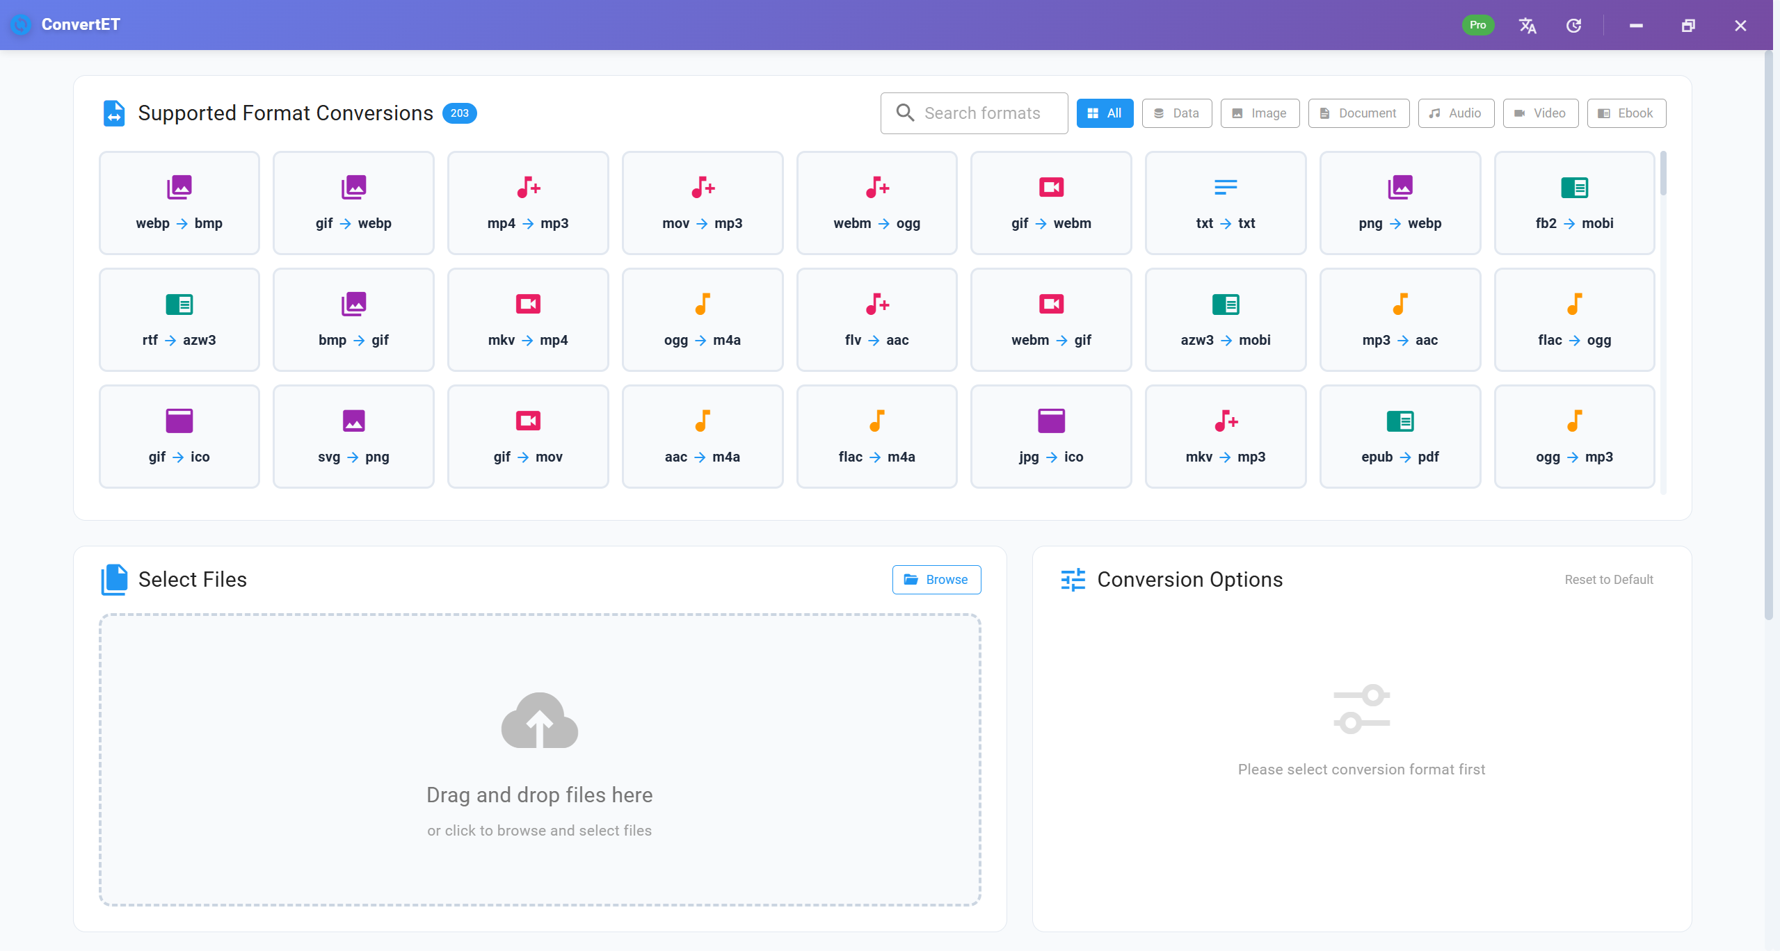Select the epub to pdf conversion card
1780x951 pixels.
click(x=1399, y=436)
